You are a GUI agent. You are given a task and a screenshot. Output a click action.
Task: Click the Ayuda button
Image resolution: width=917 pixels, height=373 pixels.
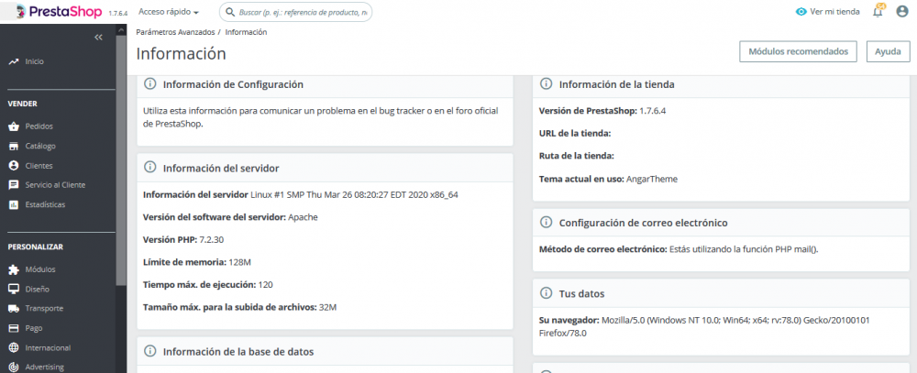pos(888,51)
